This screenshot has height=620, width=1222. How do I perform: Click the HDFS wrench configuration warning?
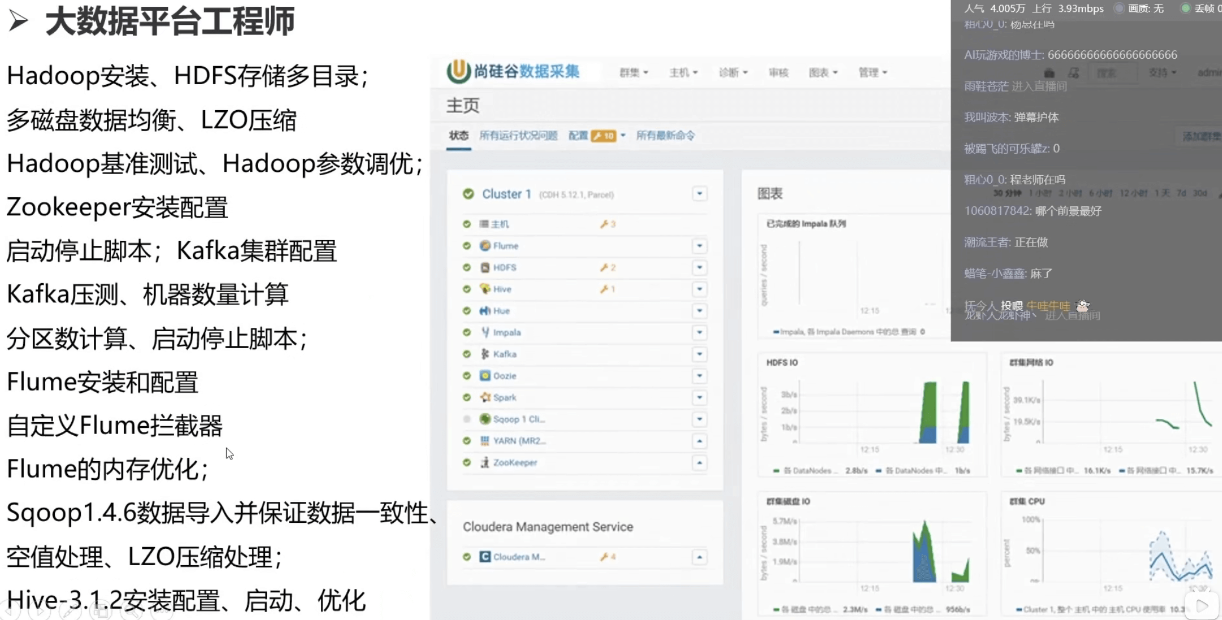608,267
